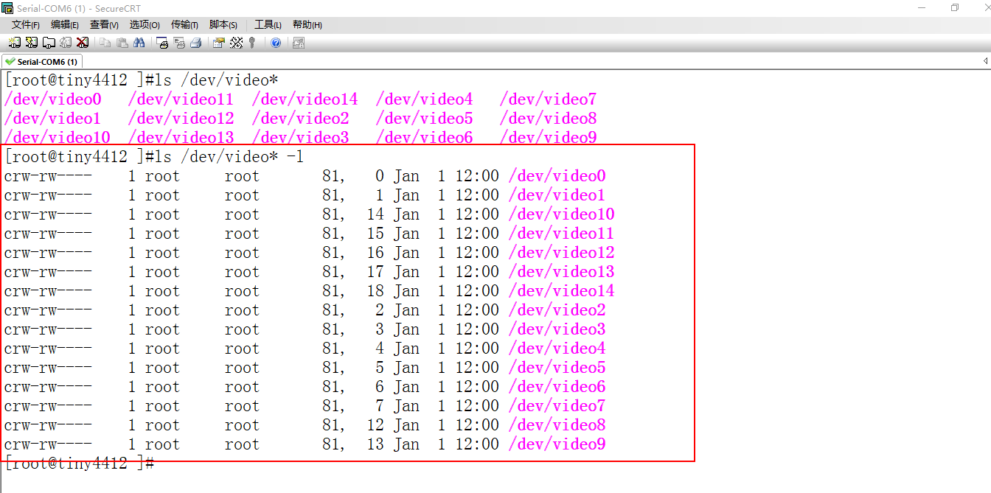Open the 文件(F) menu
This screenshot has width=991, height=493.
coord(26,24)
